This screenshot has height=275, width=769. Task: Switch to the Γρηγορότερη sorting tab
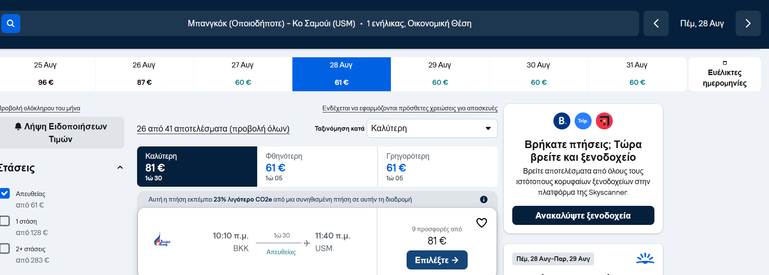(438, 166)
